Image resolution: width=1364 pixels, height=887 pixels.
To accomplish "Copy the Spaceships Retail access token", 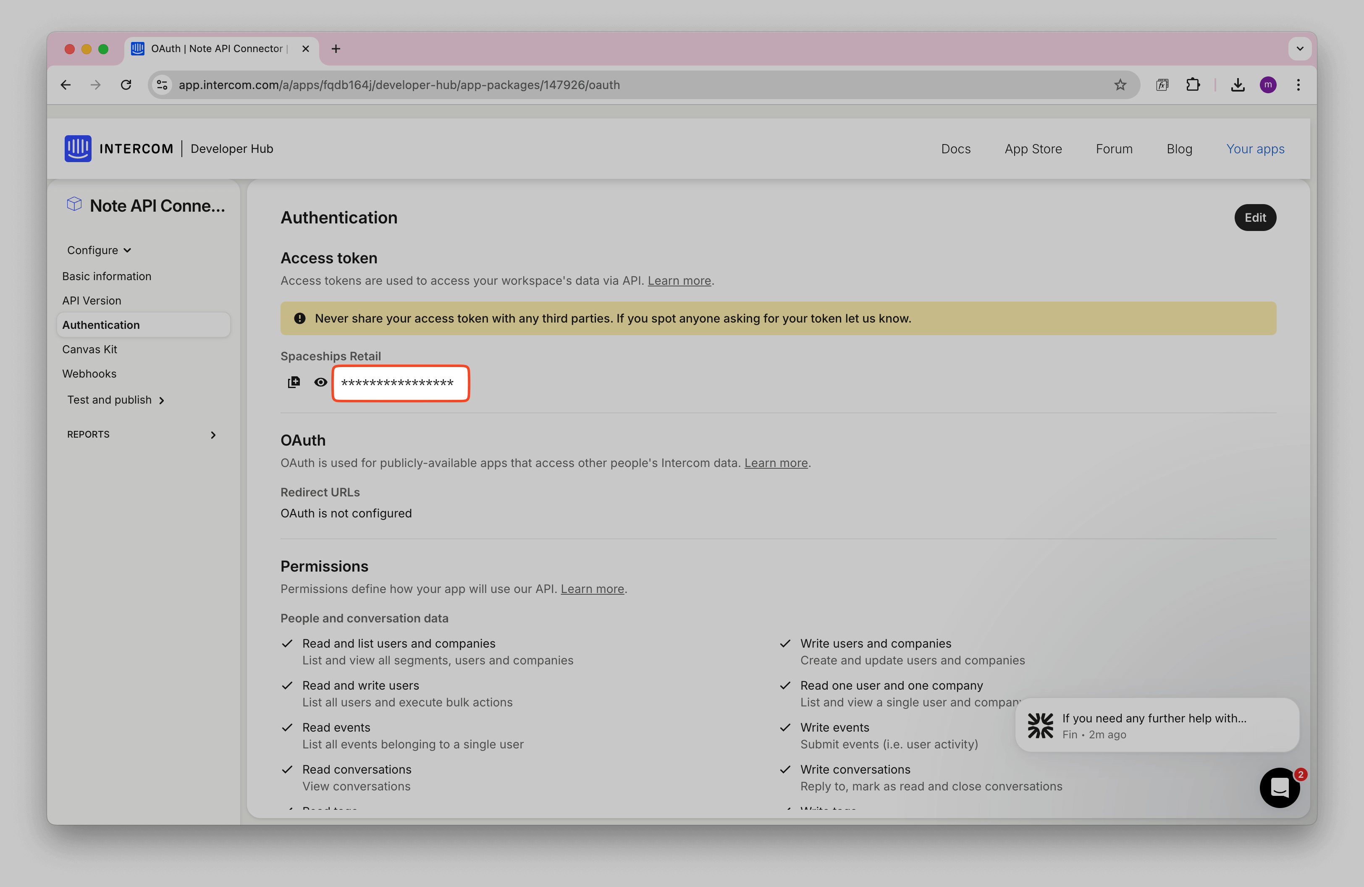I will pos(294,382).
